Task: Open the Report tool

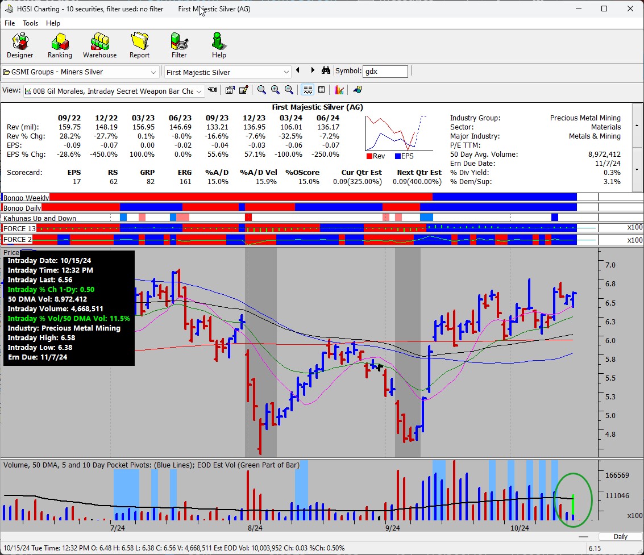Action: tap(139, 45)
